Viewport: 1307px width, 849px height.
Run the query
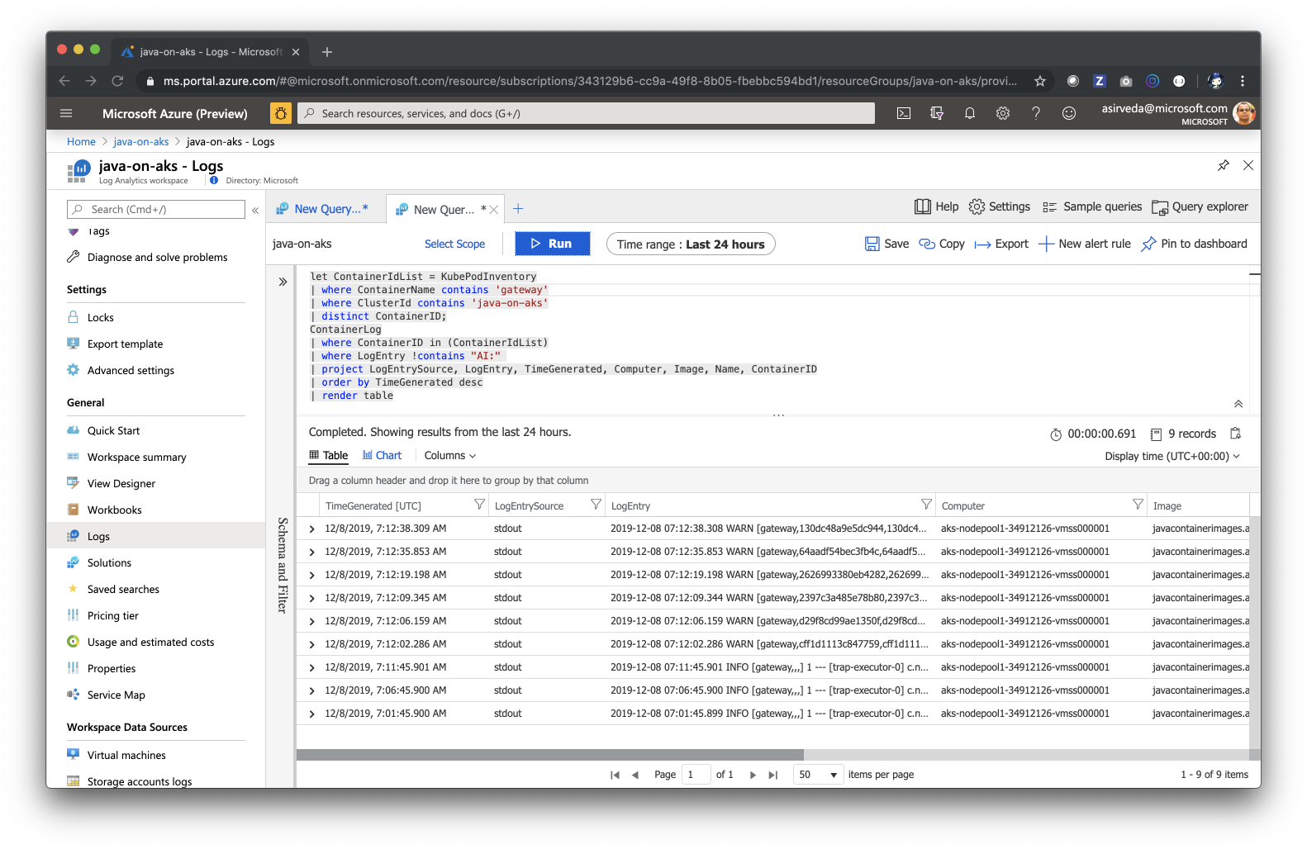[x=553, y=244]
